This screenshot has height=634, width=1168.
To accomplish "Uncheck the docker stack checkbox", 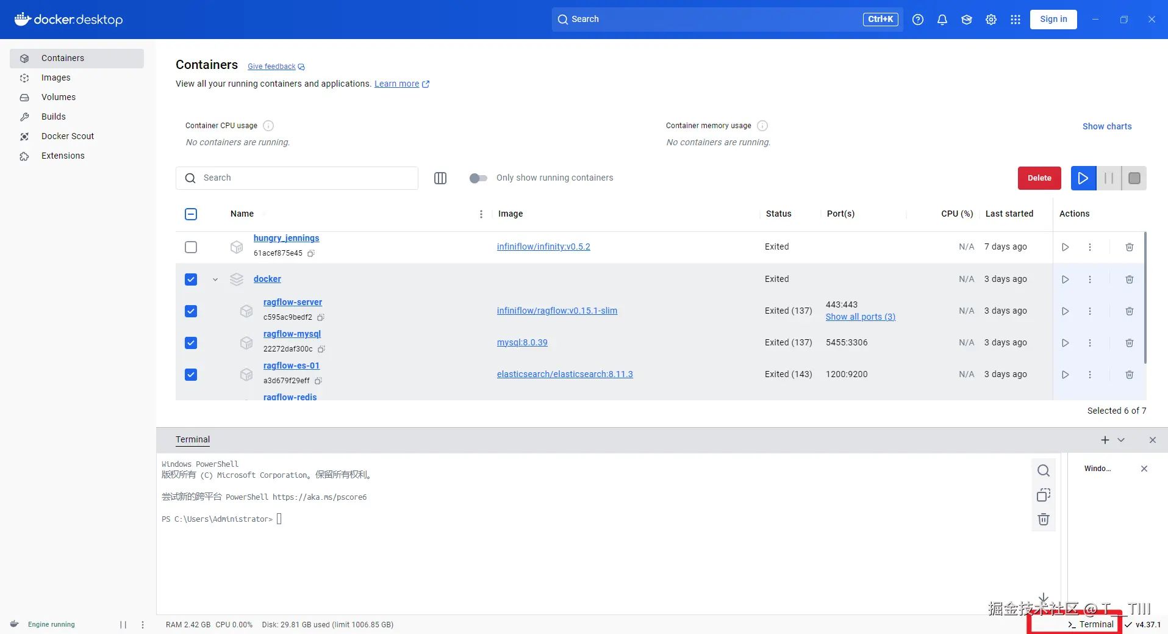I will click(x=191, y=279).
